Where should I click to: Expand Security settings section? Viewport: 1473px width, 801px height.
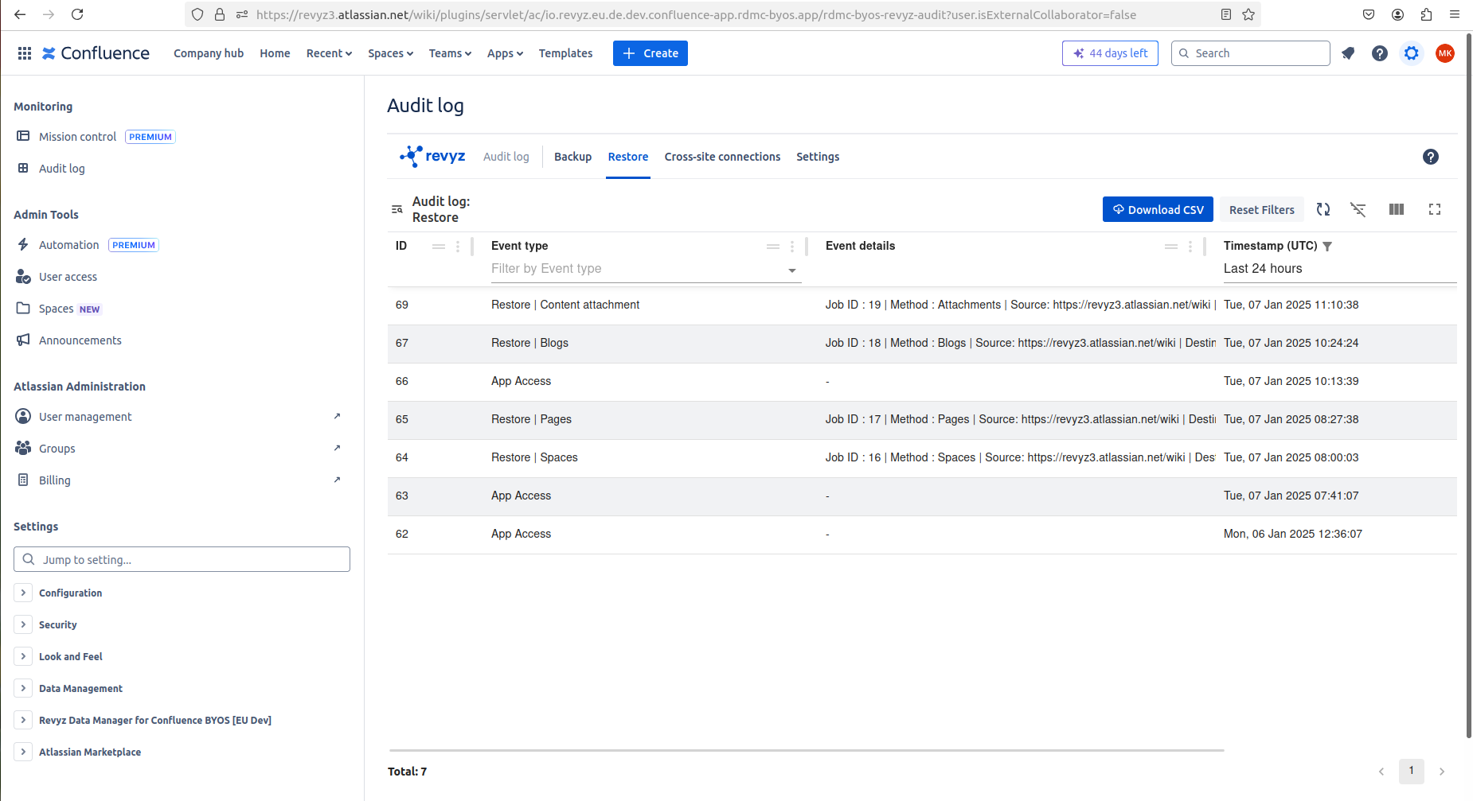tap(23, 624)
